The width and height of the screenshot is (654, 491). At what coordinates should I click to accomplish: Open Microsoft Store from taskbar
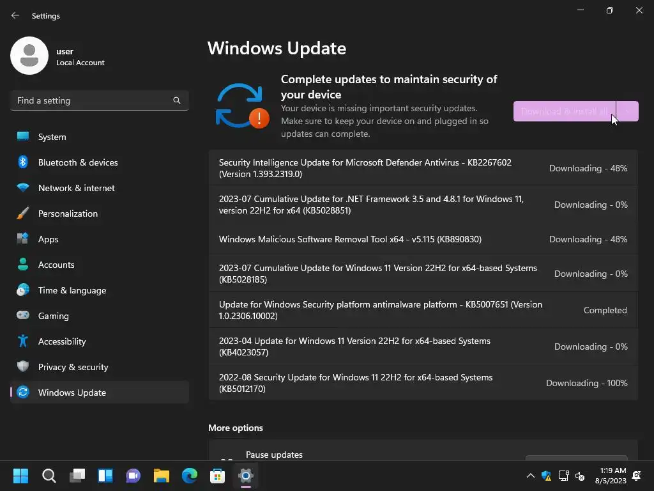pos(217,476)
